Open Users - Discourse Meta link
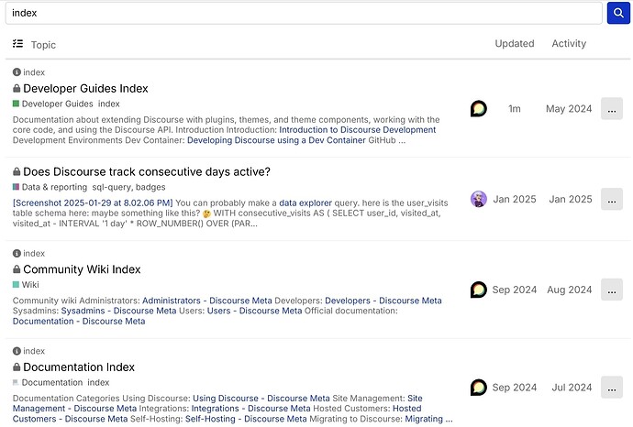Image resolution: width=633 pixels, height=427 pixels. pyautogui.click(x=254, y=311)
